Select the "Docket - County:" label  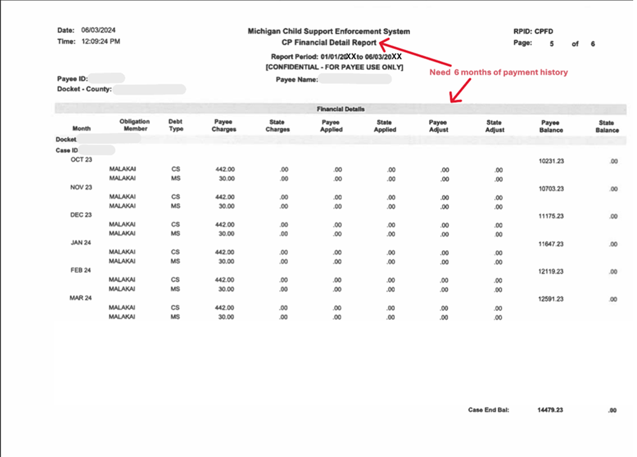[x=85, y=89]
